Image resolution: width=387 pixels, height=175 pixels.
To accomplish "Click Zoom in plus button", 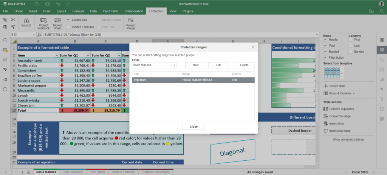I will point(374,172).
